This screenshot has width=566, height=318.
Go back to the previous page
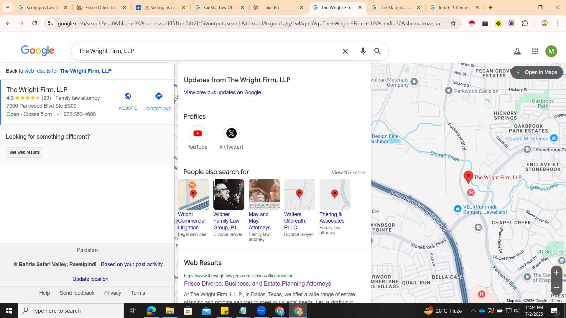point(8,23)
